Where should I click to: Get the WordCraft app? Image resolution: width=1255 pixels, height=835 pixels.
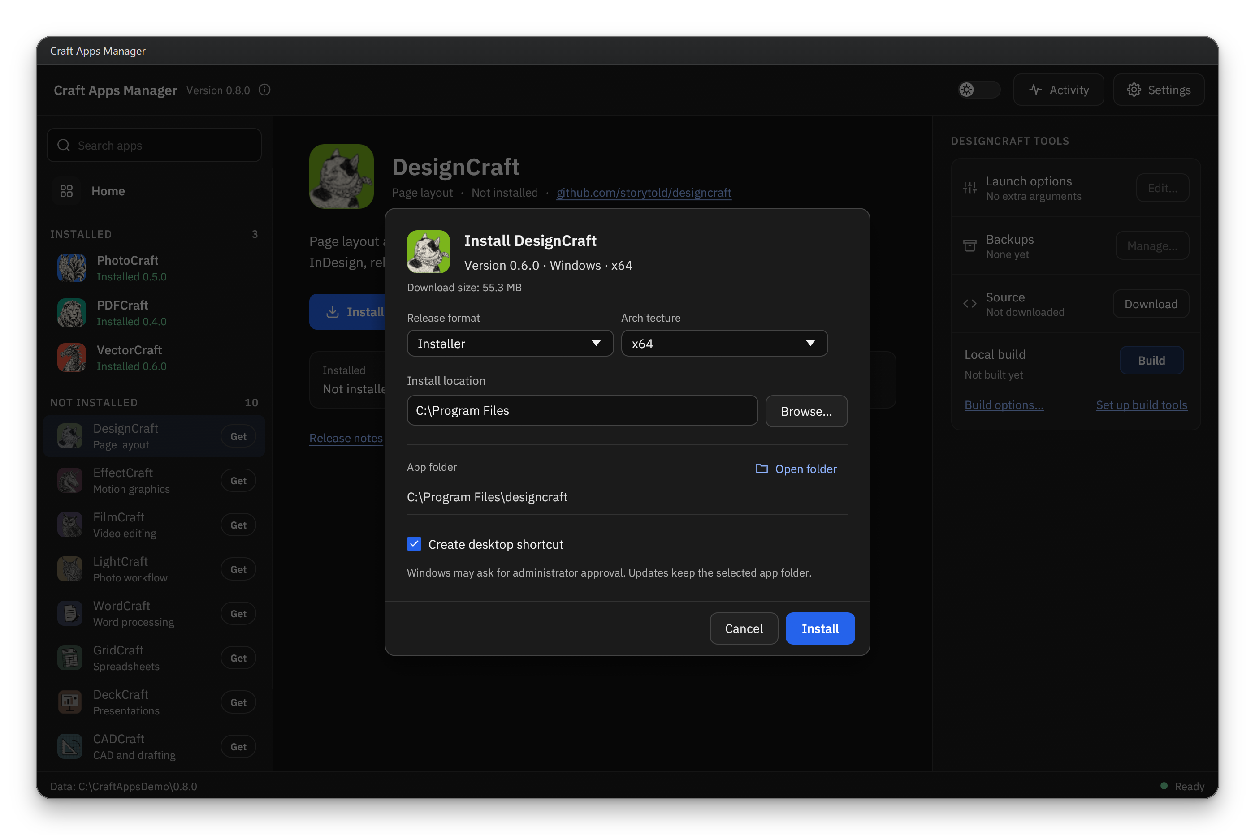tap(238, 613)
